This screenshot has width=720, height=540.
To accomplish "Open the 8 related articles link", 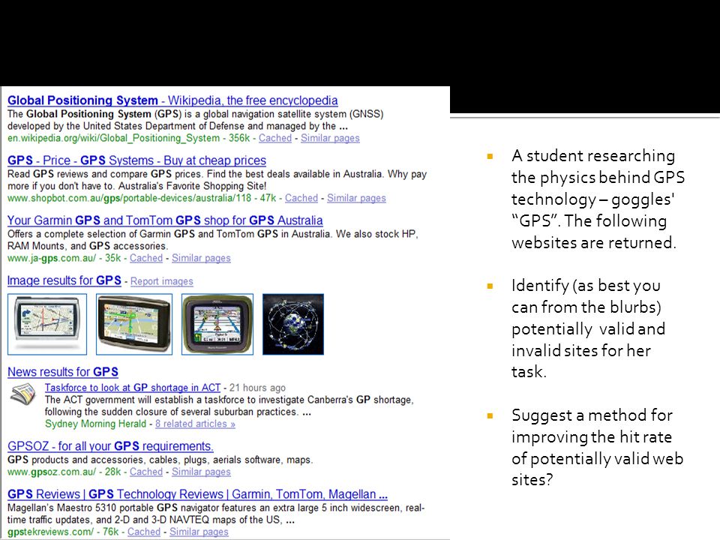I will point(195,424).
